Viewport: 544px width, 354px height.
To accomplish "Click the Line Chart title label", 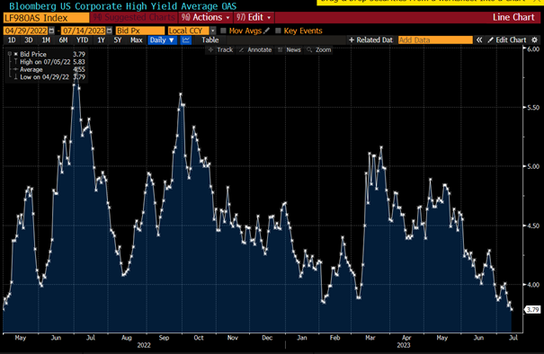I will coord(513,17).
